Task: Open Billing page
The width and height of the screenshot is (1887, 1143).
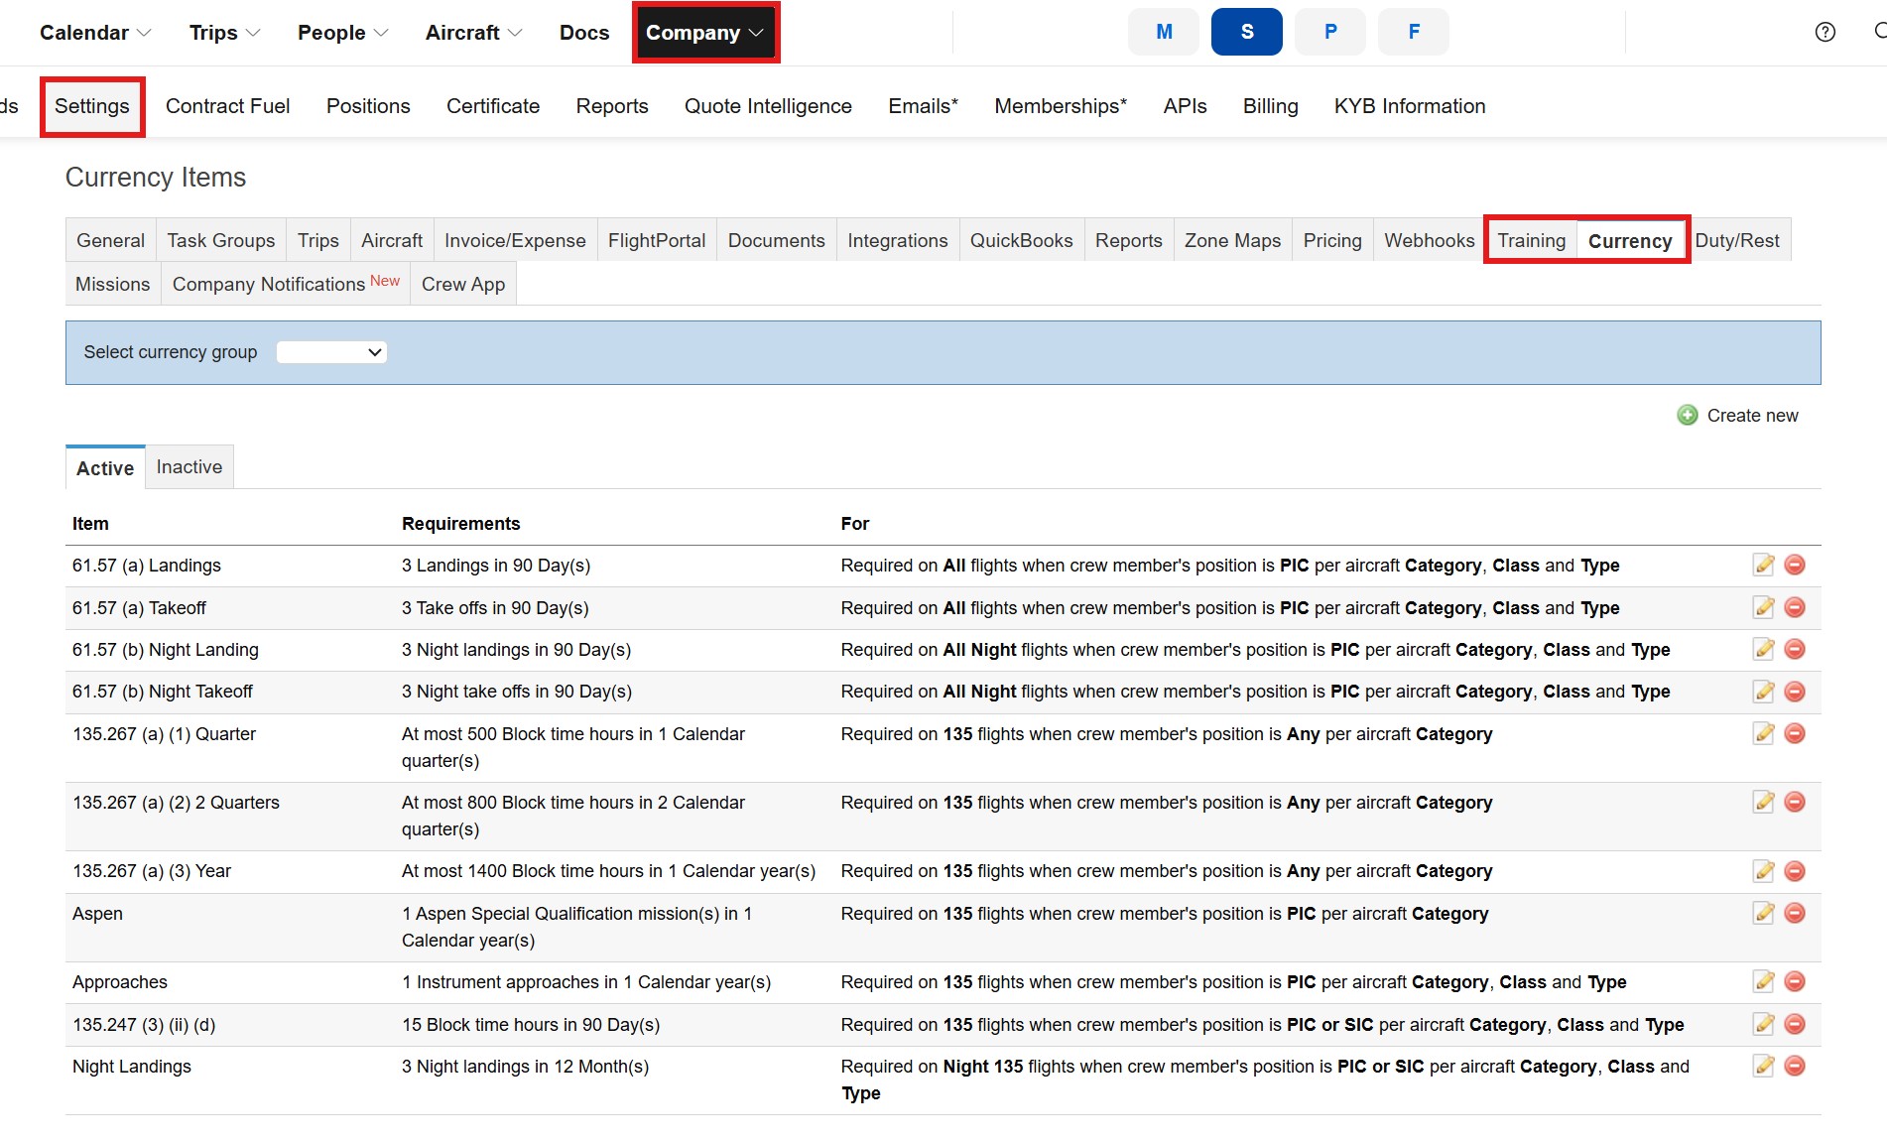Action: pyautogui.click(x=1270, y=106)
